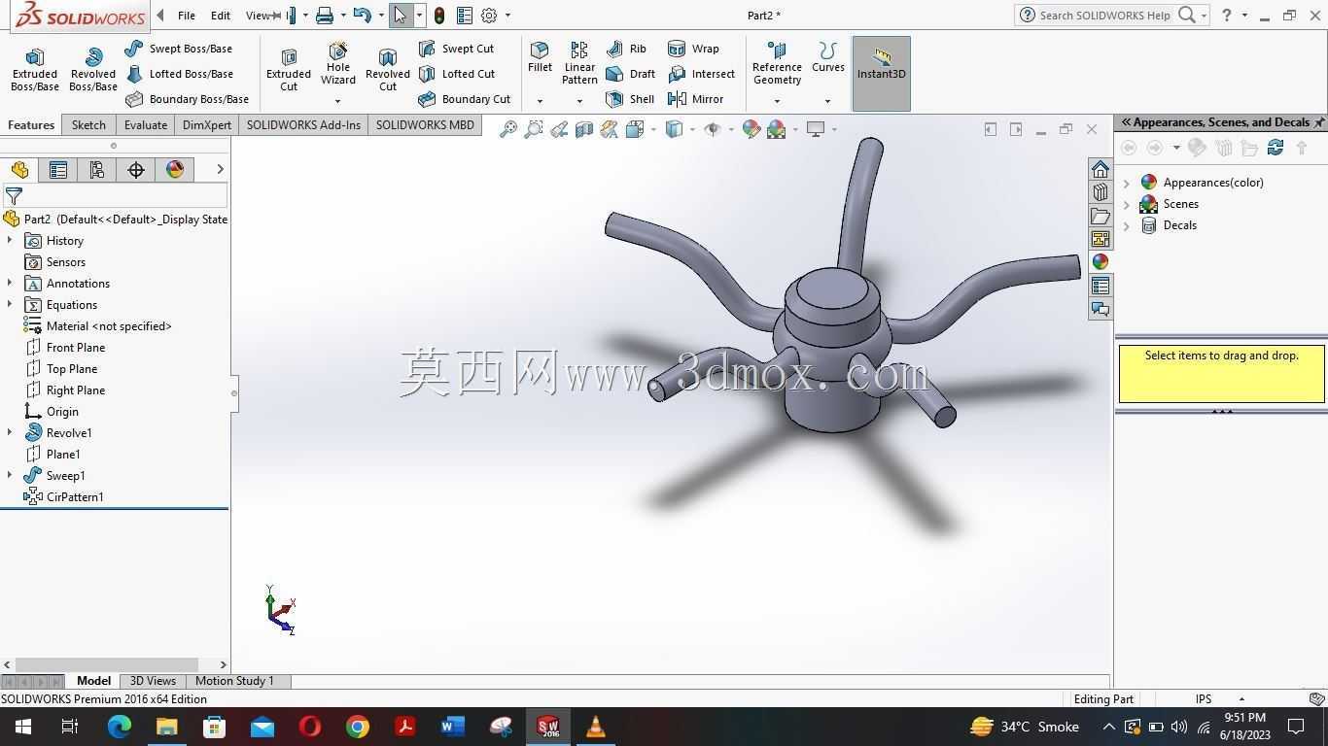
Task: Pin the Appearances, Scenes, and Decals pane
Action: (x=1319, y=122)
